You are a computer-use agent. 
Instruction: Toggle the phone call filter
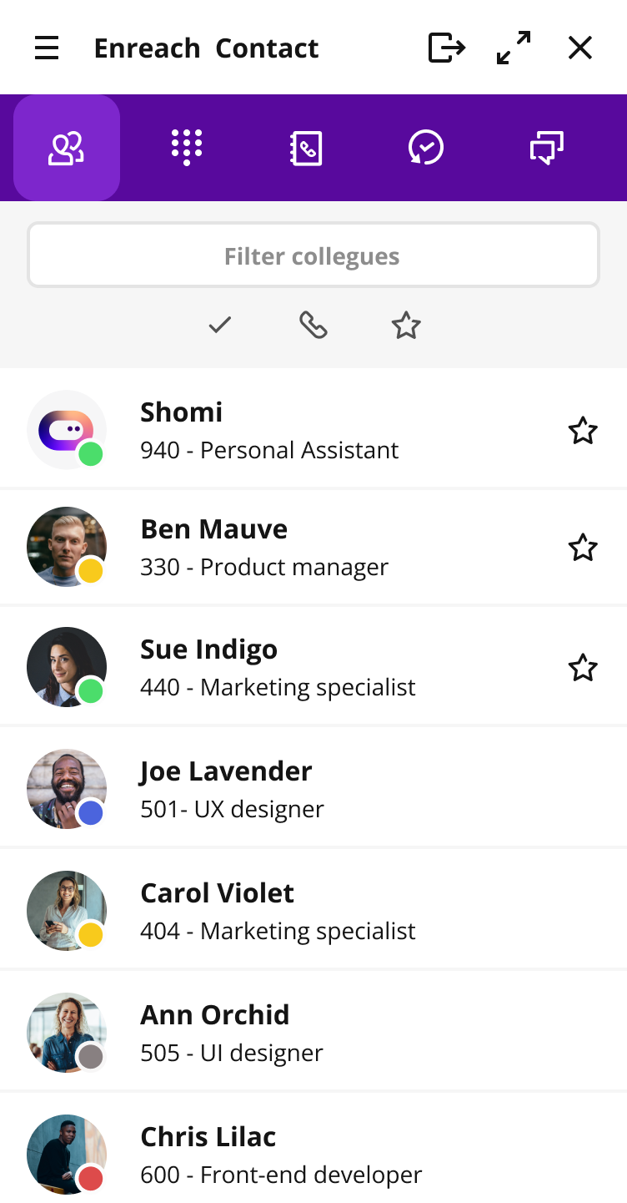tap(313, 325)
